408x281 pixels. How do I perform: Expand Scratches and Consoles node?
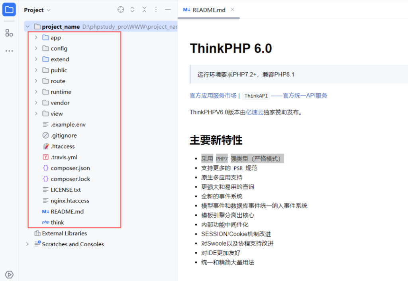pyautogui.click(x=27, y=244)
